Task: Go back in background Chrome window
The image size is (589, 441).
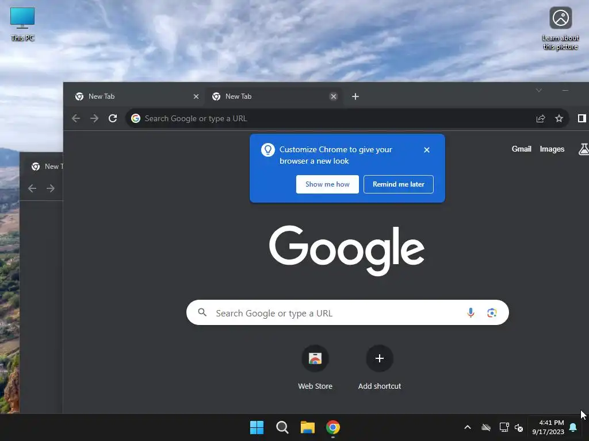Action: coord(32,188)
